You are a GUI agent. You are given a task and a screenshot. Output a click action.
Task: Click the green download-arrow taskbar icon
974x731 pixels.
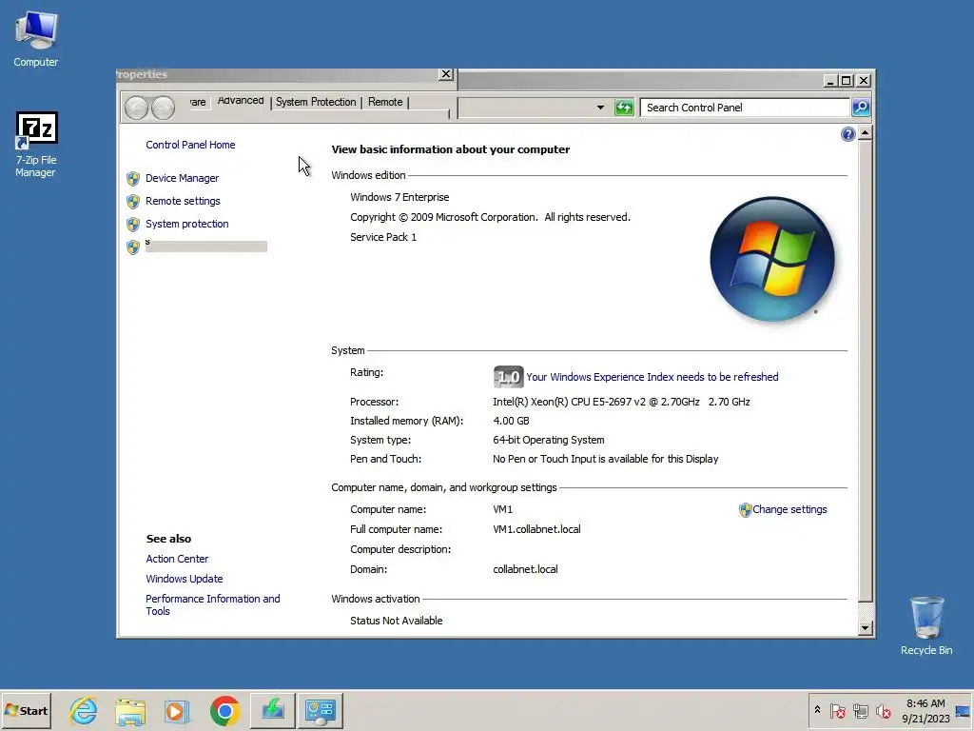point(273,710)
